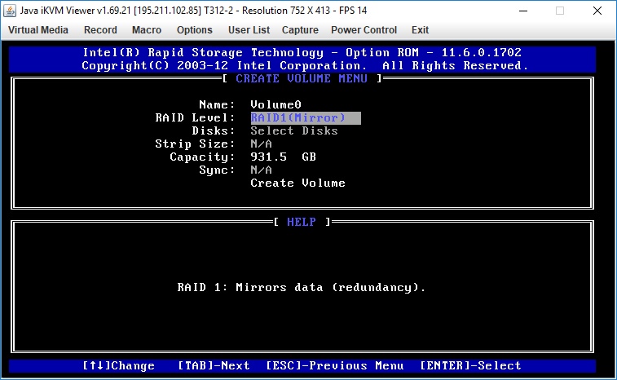Click the Java icon in title bar
This screenshot has height=380, width=617.
tap(10, 11)
